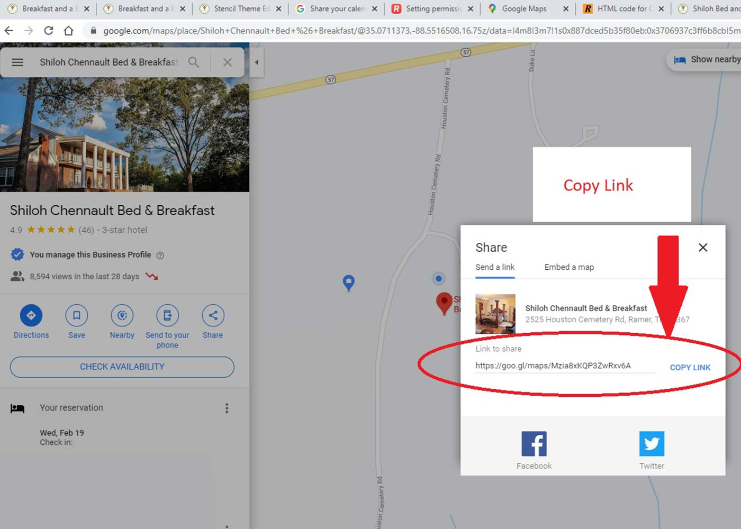Image resolution: width=741 pixels, height=529 pixels.
Task: Click the search magnifier in Maps search box
Action: click(194, 62)
